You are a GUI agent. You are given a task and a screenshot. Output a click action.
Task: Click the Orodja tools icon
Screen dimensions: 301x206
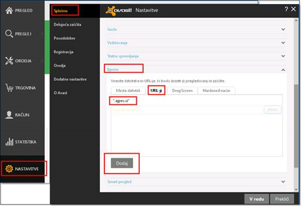9,61
